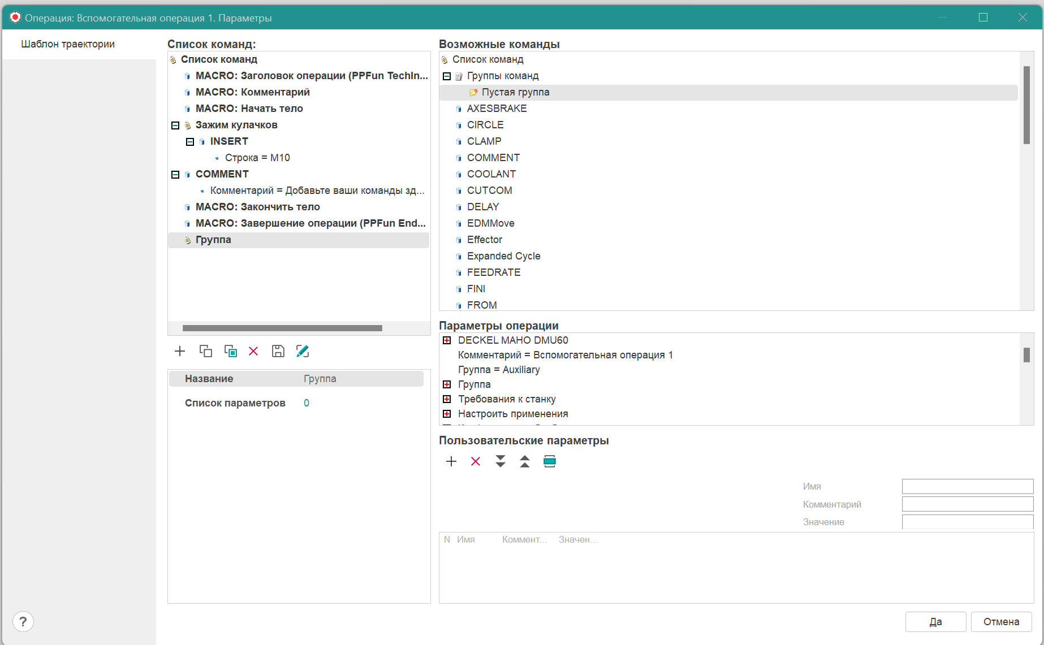Move user parameter down with the double arrow

(x=501, y=461)
